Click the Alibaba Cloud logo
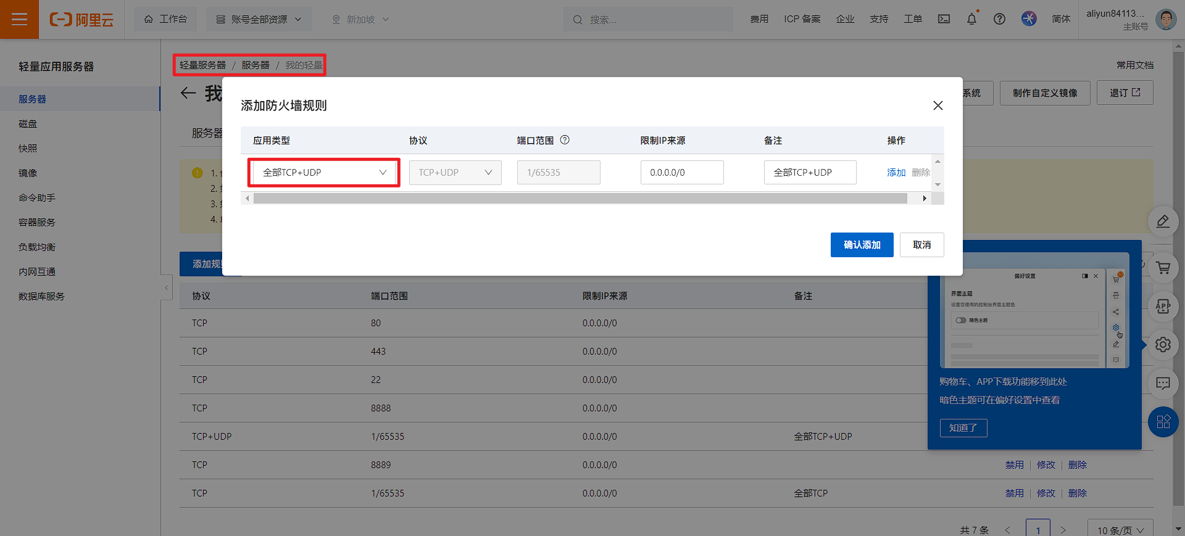Screen dimensions: 1185x536 coord(81,20)
